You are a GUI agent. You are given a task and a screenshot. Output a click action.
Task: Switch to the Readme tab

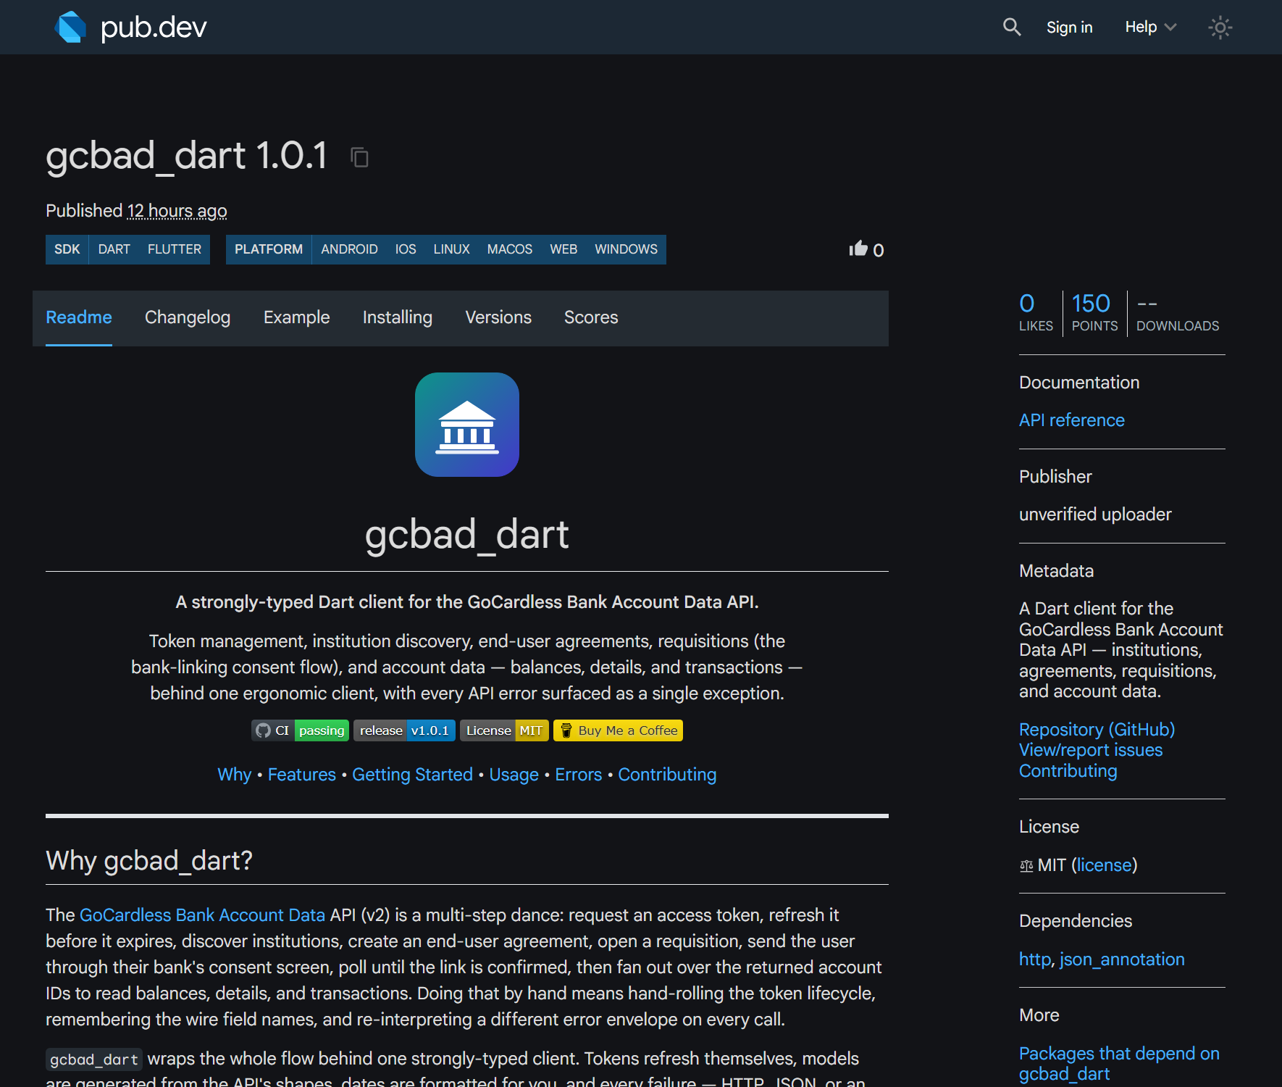(x=79, y=317)
